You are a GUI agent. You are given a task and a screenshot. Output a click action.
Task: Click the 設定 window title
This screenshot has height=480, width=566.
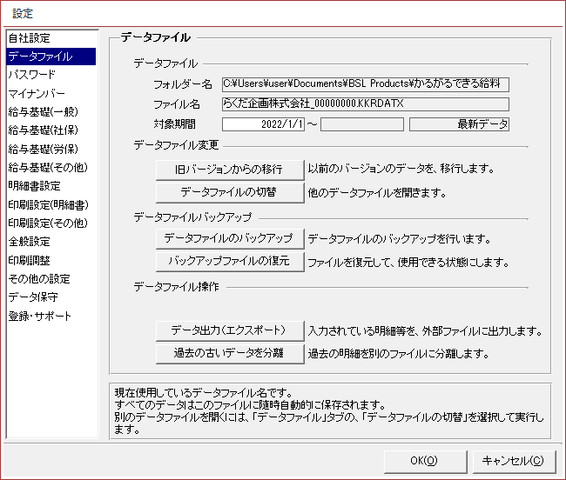point(23,14)
